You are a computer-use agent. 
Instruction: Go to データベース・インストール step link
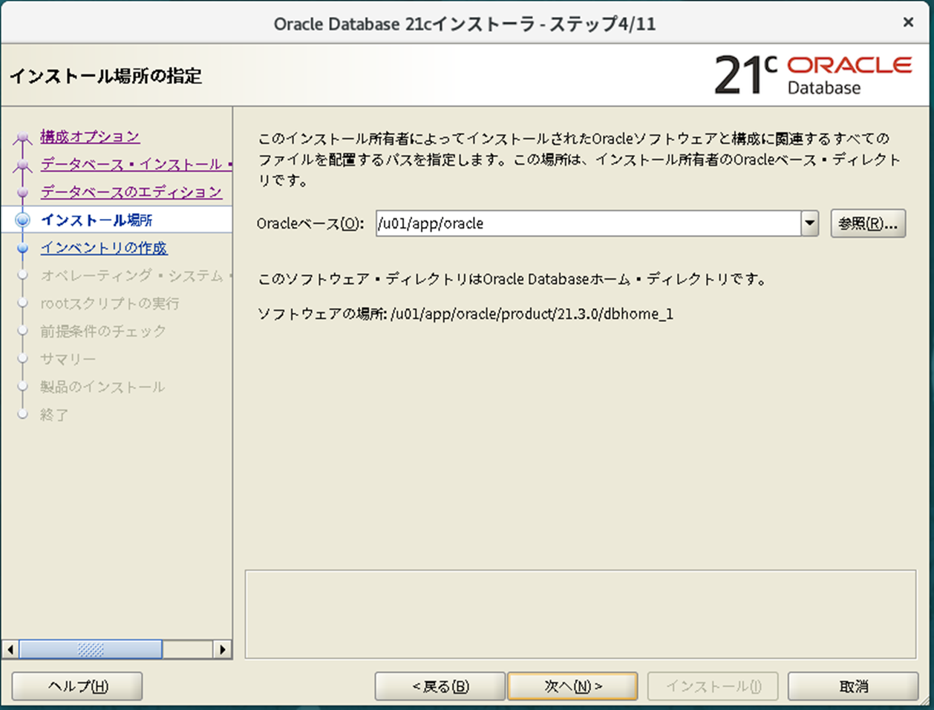136,164
